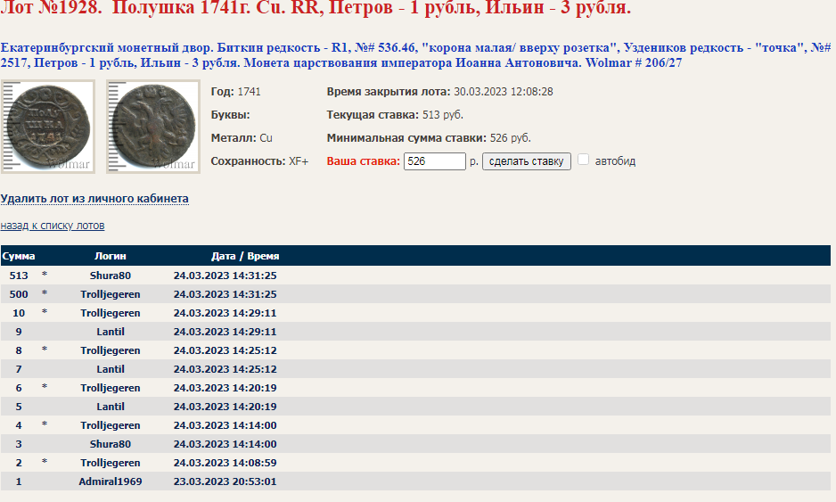Open the coin obverse thumbnail showing 1741

[48, 127]
